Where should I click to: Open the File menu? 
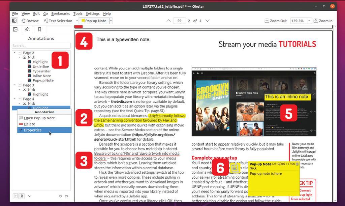pos(15,13)
